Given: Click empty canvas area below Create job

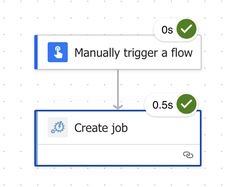Looking at the screenshot, I should [118, 177].
